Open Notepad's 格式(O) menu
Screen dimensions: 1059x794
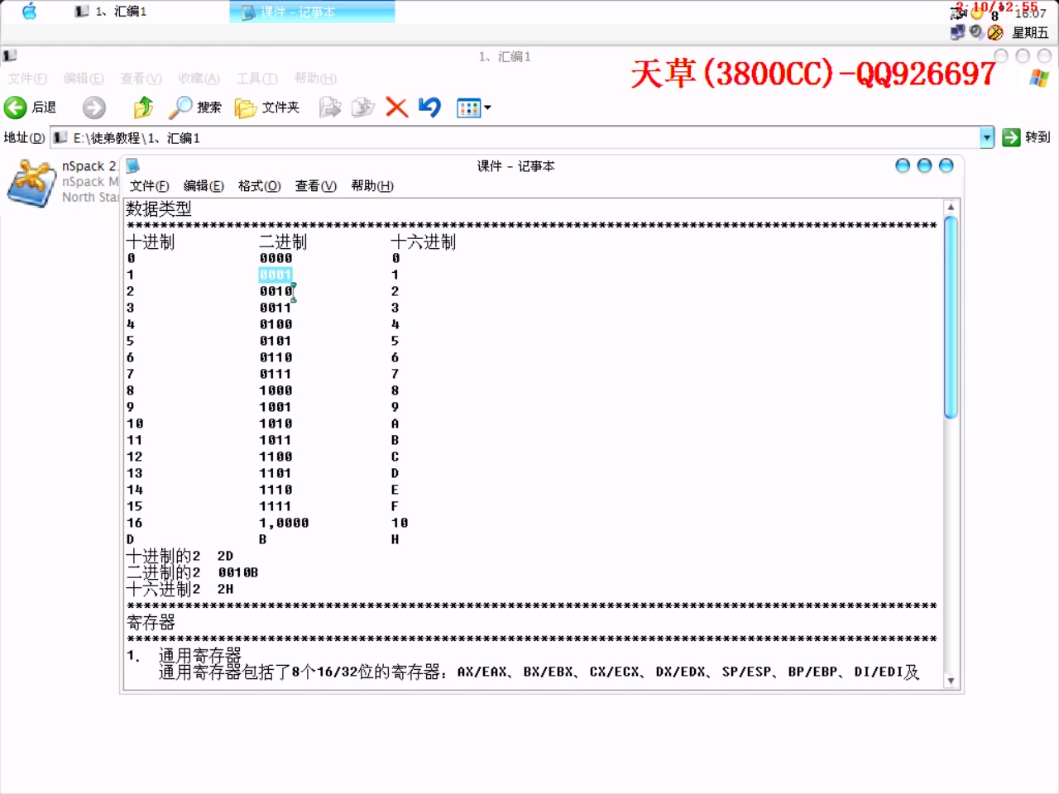pyautogui.click(x=259, y=186)
